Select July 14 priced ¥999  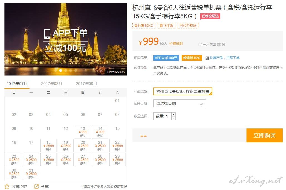point(100,132)
